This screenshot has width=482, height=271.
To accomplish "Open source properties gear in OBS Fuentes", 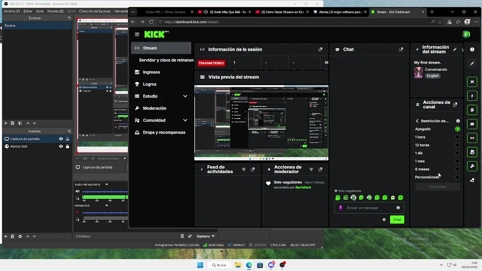I will 20,236.
